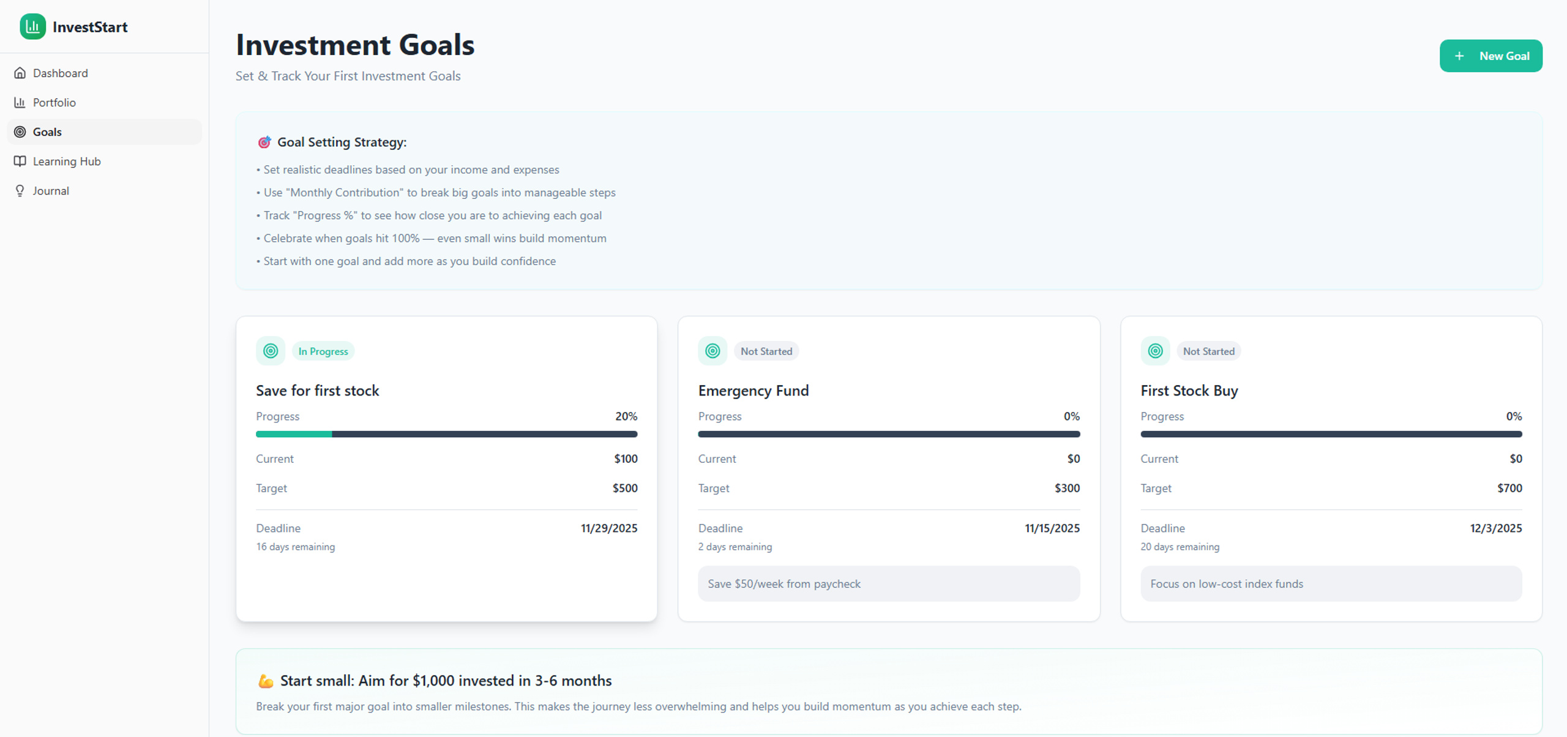Screen dimensions: 1567x737
Task: Click Not Started badge on Emergency Fund
Action: pyautogui.click(x=766, y=351)
